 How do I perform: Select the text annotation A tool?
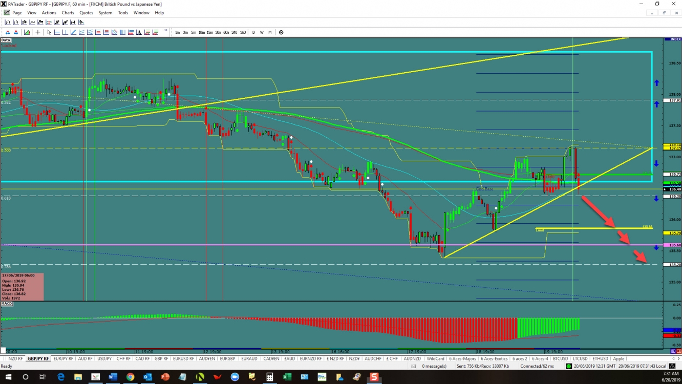(x=139, y=32)
